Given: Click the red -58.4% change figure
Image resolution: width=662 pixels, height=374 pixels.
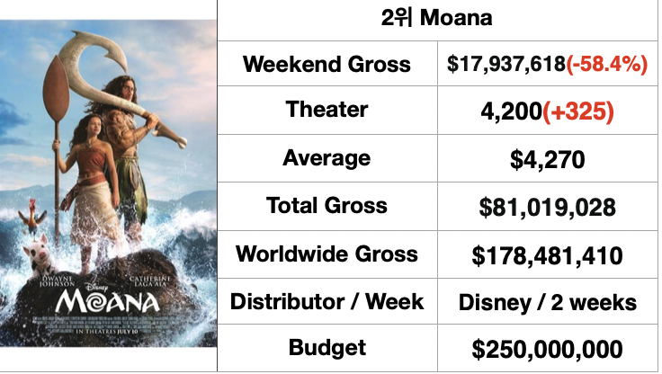Looking at the screenshot, I should (607, 64).
